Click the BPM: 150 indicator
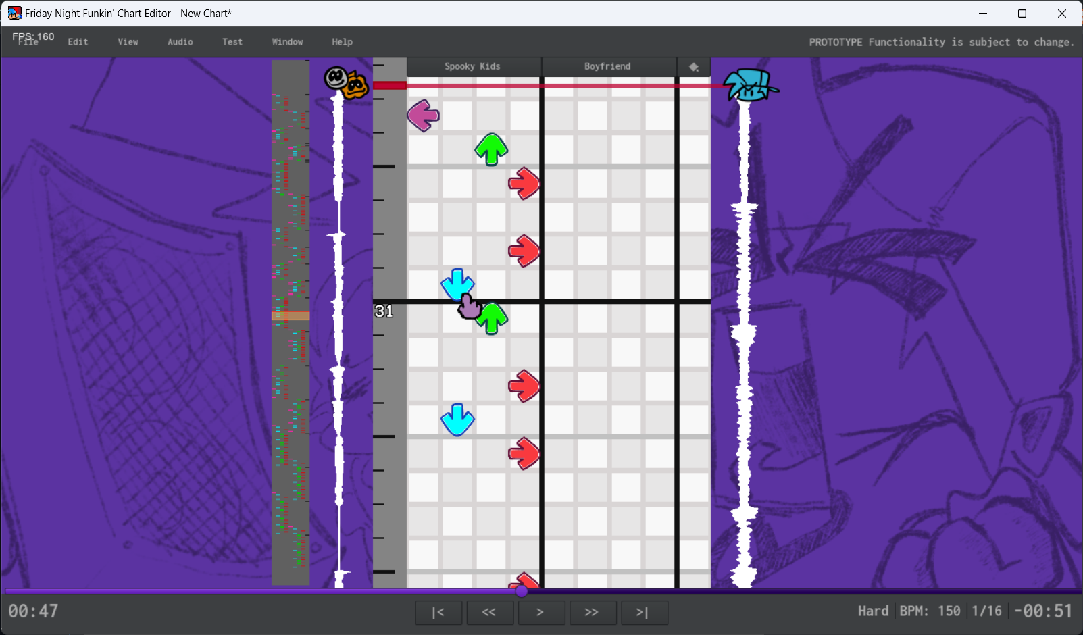Viewport: 1083px width, 635px height. pos(930,611)
